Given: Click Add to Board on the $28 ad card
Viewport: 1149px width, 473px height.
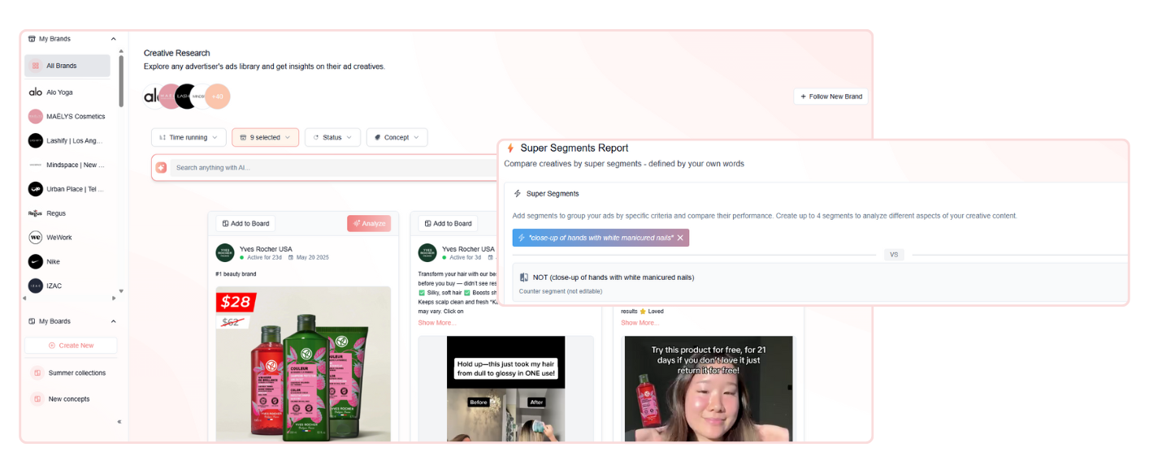Looking at the screenshot, I should 245,223.
